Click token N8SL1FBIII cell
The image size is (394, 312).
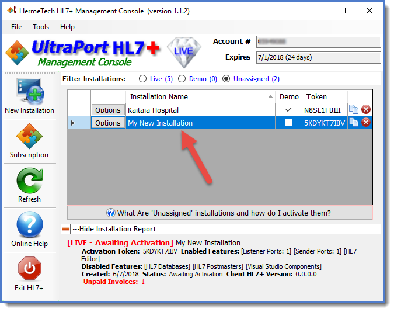click(325, 110)
